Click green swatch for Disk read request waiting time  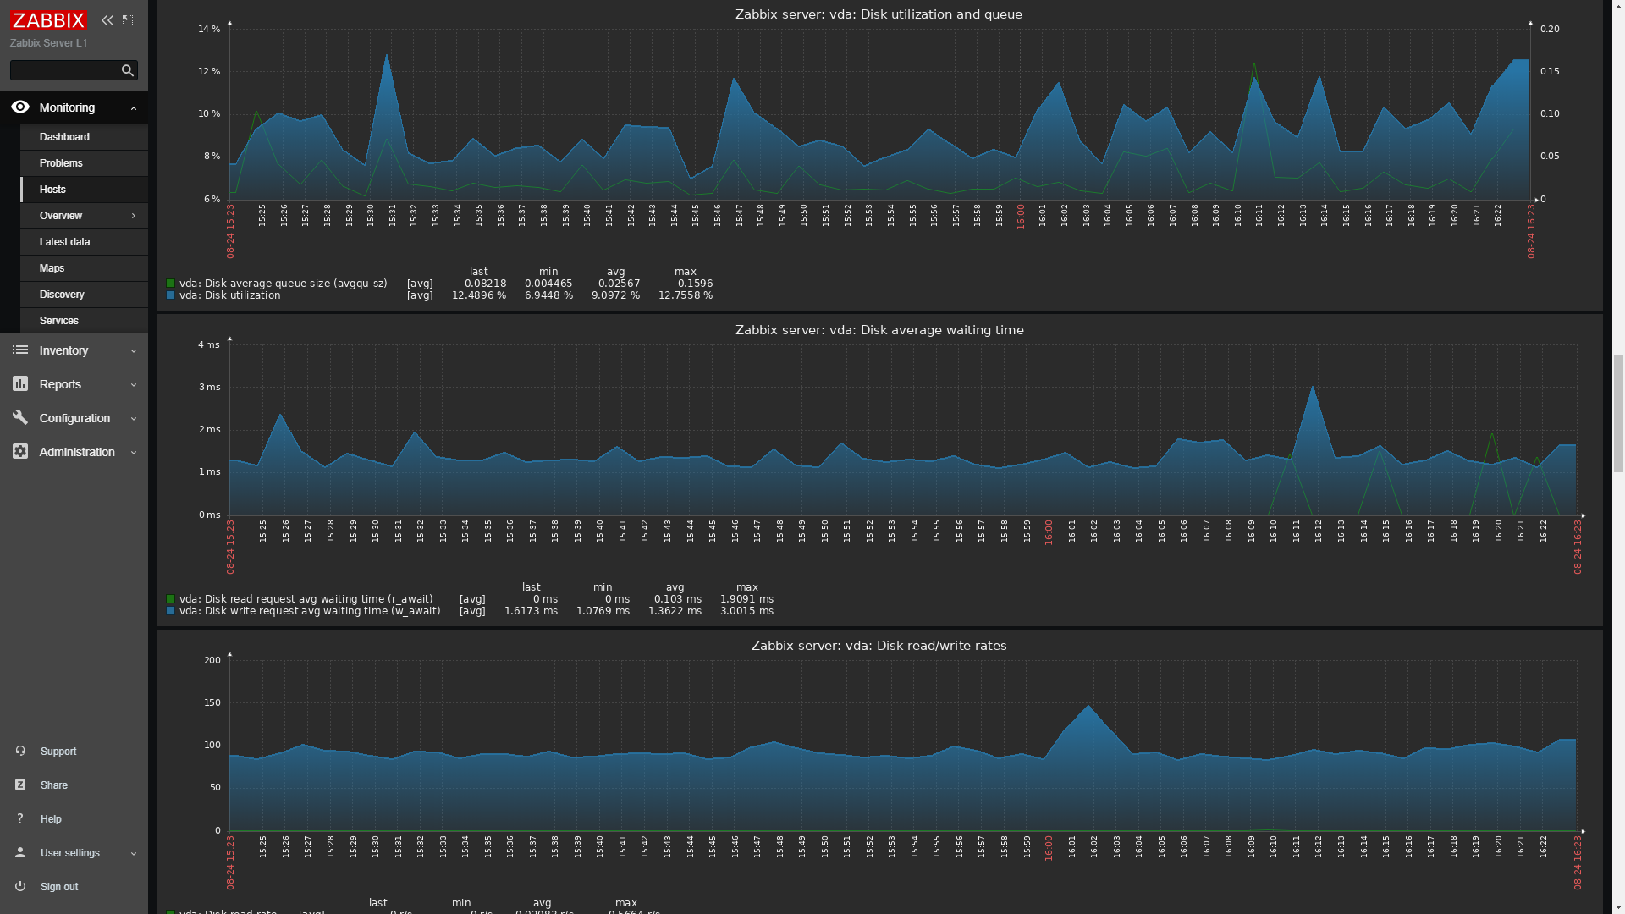tap(170, 599)
